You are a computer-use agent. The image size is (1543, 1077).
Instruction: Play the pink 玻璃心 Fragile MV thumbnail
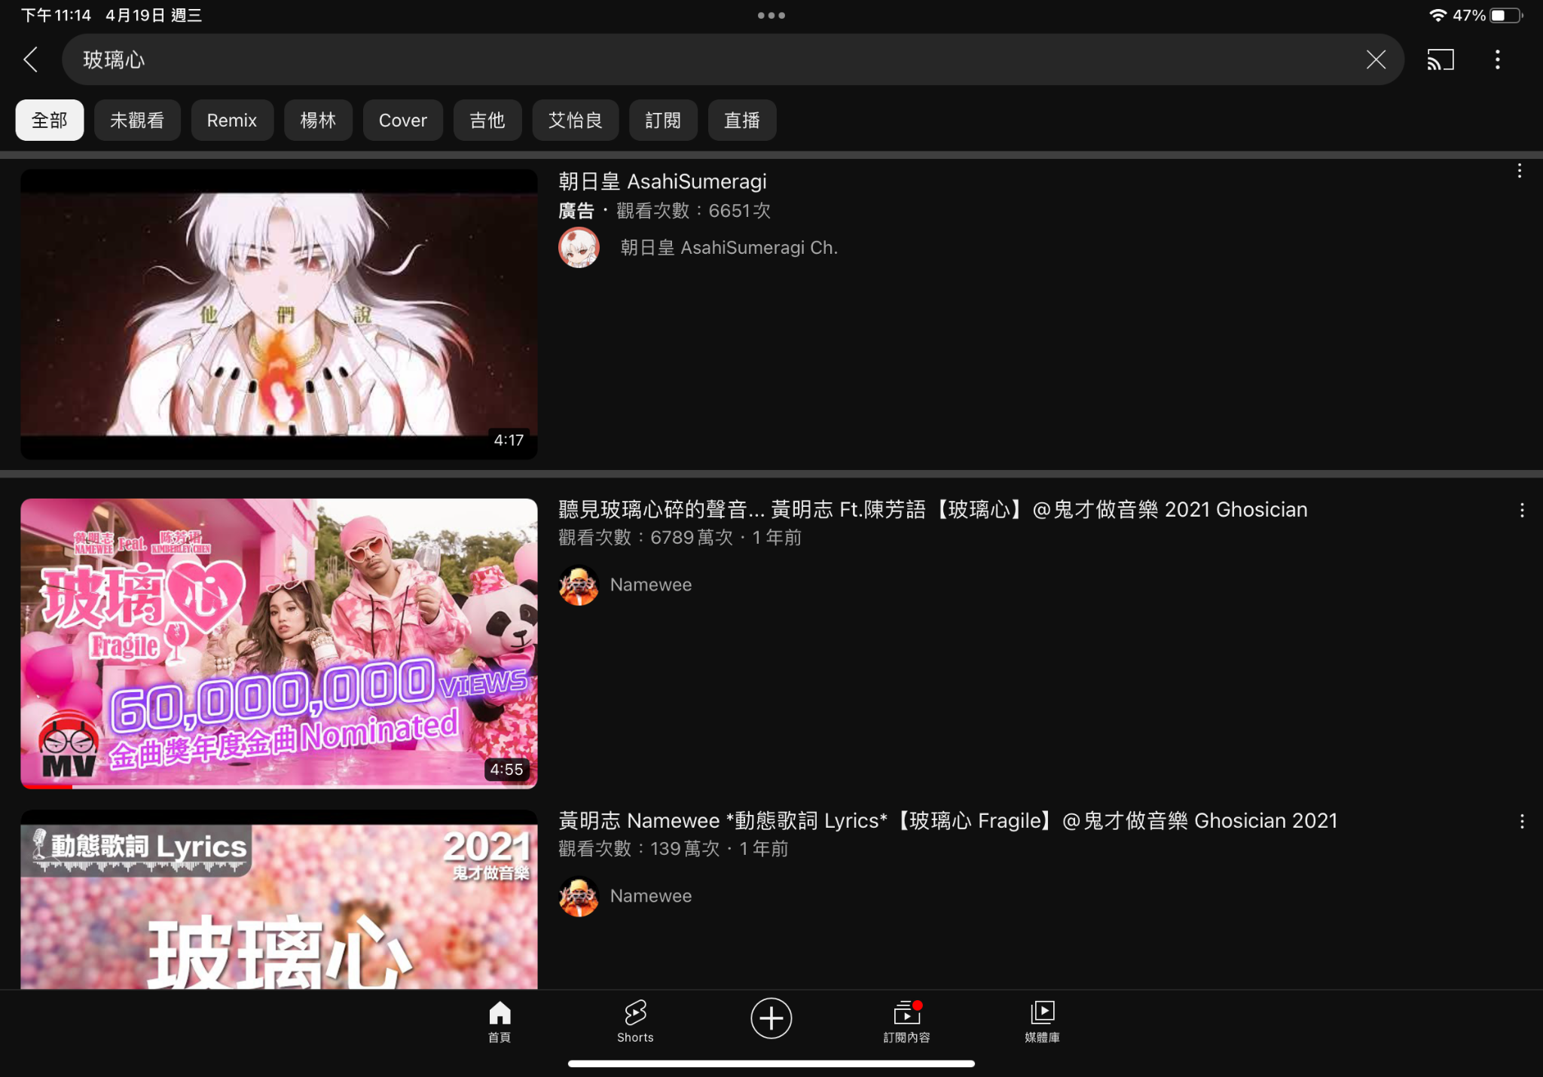click(x=279, y=643)
